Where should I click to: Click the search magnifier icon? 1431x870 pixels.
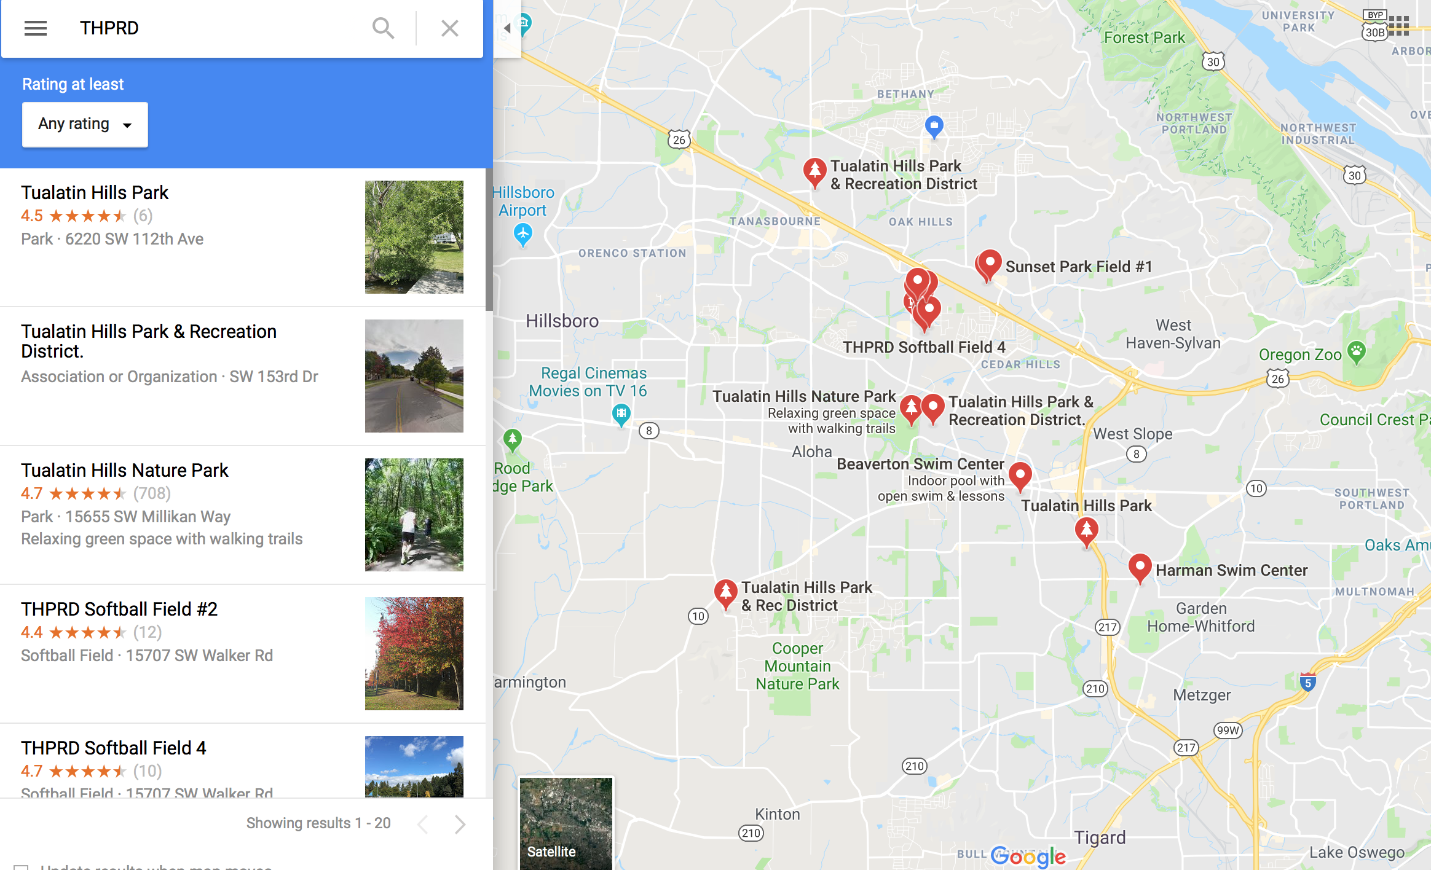[x=383, y=28]
